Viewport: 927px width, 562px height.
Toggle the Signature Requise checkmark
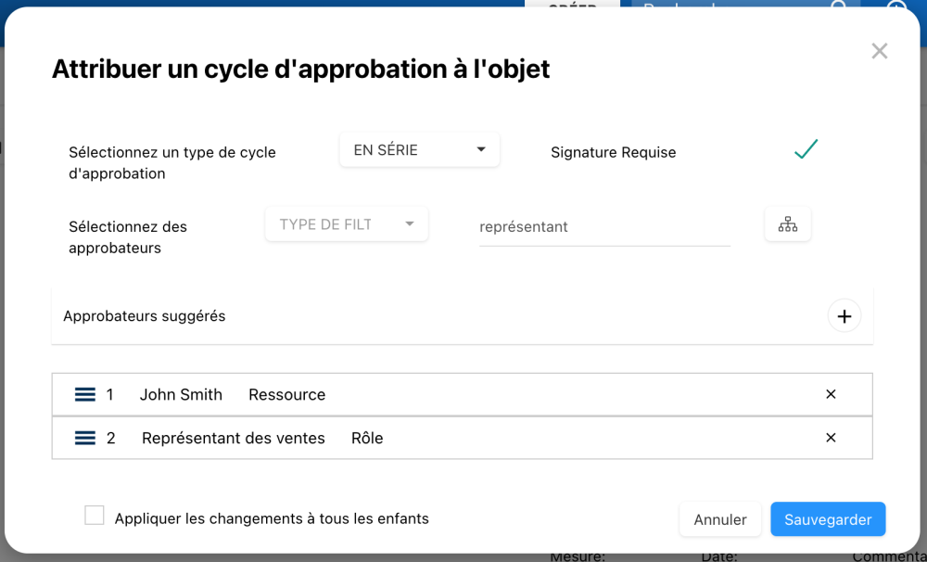coord(806,149)
